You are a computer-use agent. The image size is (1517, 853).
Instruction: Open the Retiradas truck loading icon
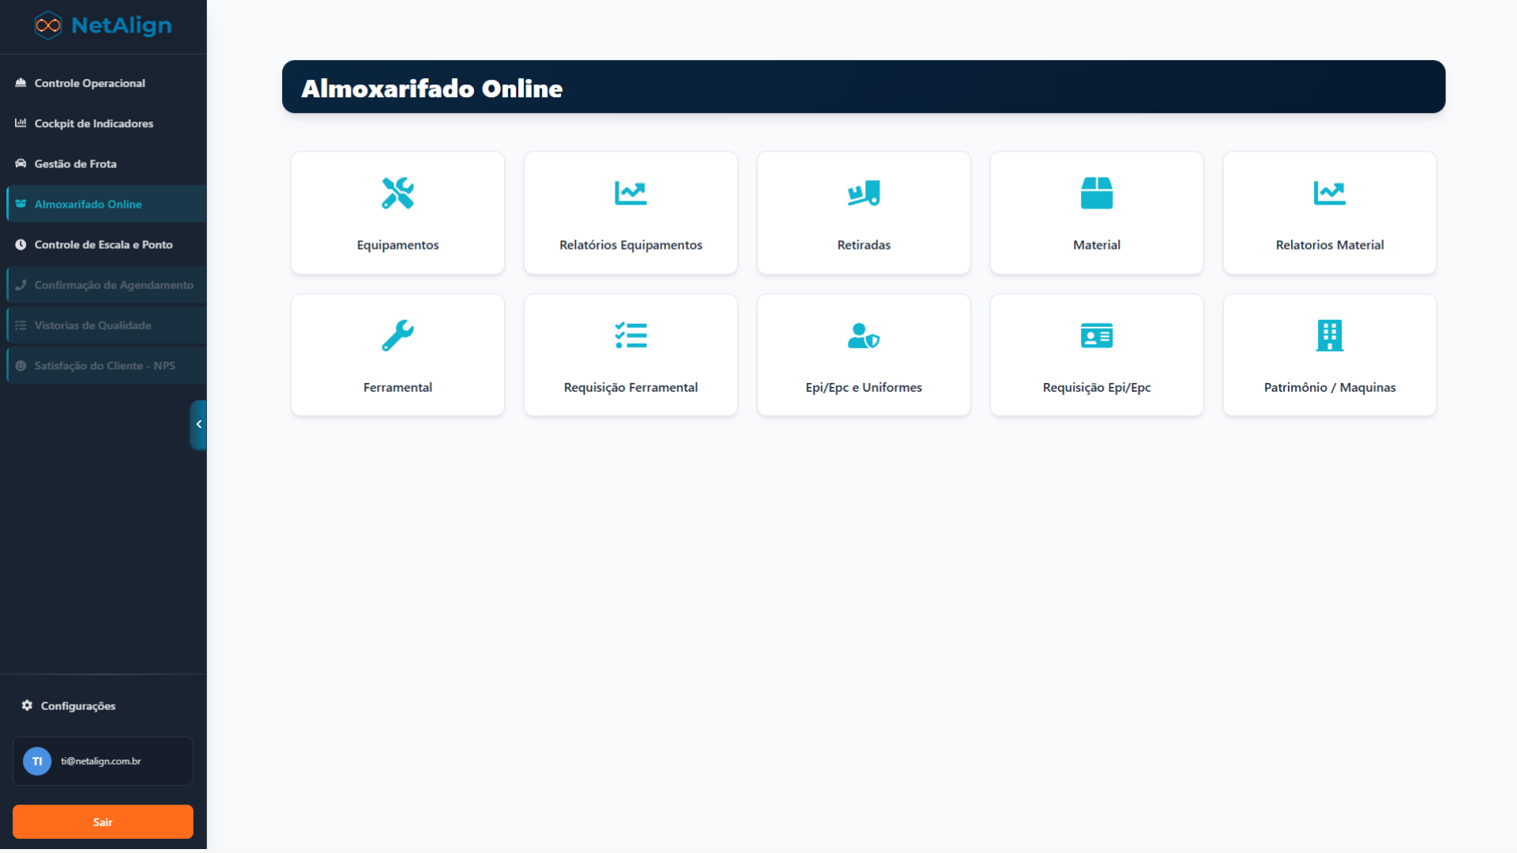coord(864,193)
